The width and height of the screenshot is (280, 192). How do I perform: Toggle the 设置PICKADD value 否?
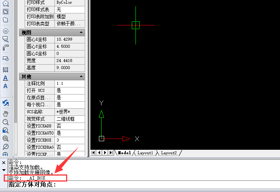pyautogui.click(x=70, y=126)
